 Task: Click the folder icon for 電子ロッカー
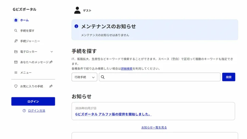tap(16, 52)
